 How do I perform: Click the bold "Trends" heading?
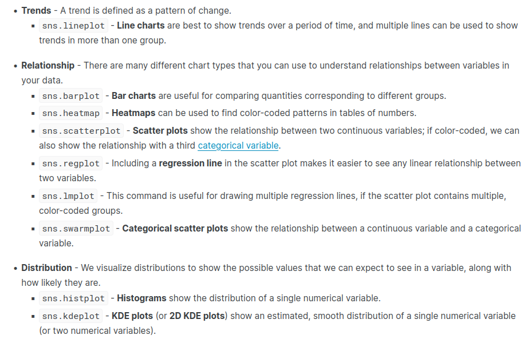[x=36, y=11]
